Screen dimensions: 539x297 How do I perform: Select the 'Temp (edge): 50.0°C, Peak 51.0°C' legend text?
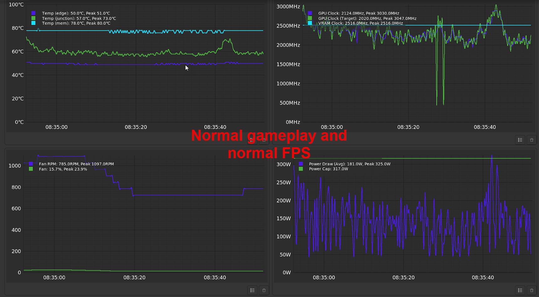click(76, 13)
